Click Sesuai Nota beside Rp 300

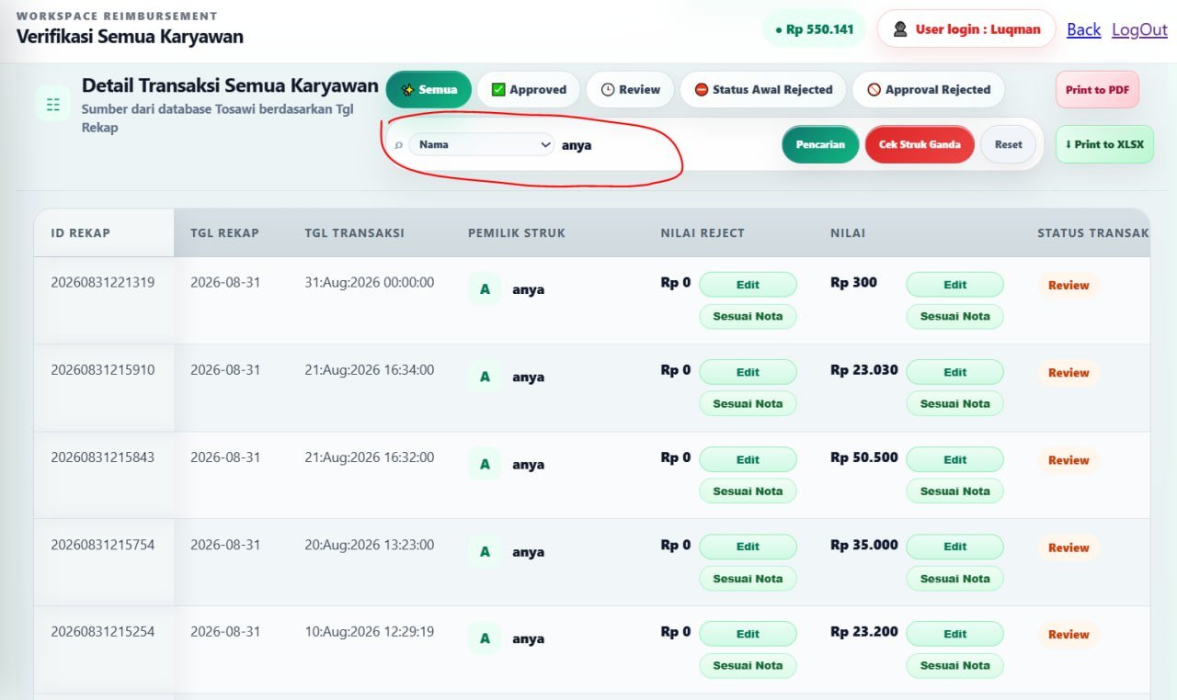coord(954,316)
